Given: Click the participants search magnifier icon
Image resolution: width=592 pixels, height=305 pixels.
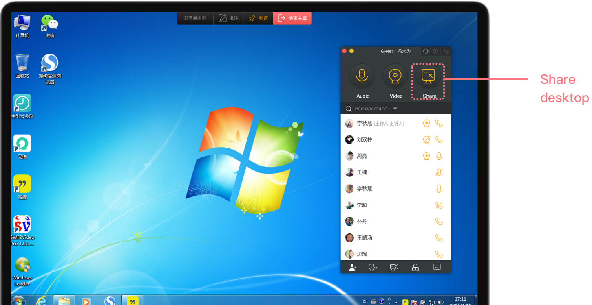Looking at the screenshot, I should point(349,109).
